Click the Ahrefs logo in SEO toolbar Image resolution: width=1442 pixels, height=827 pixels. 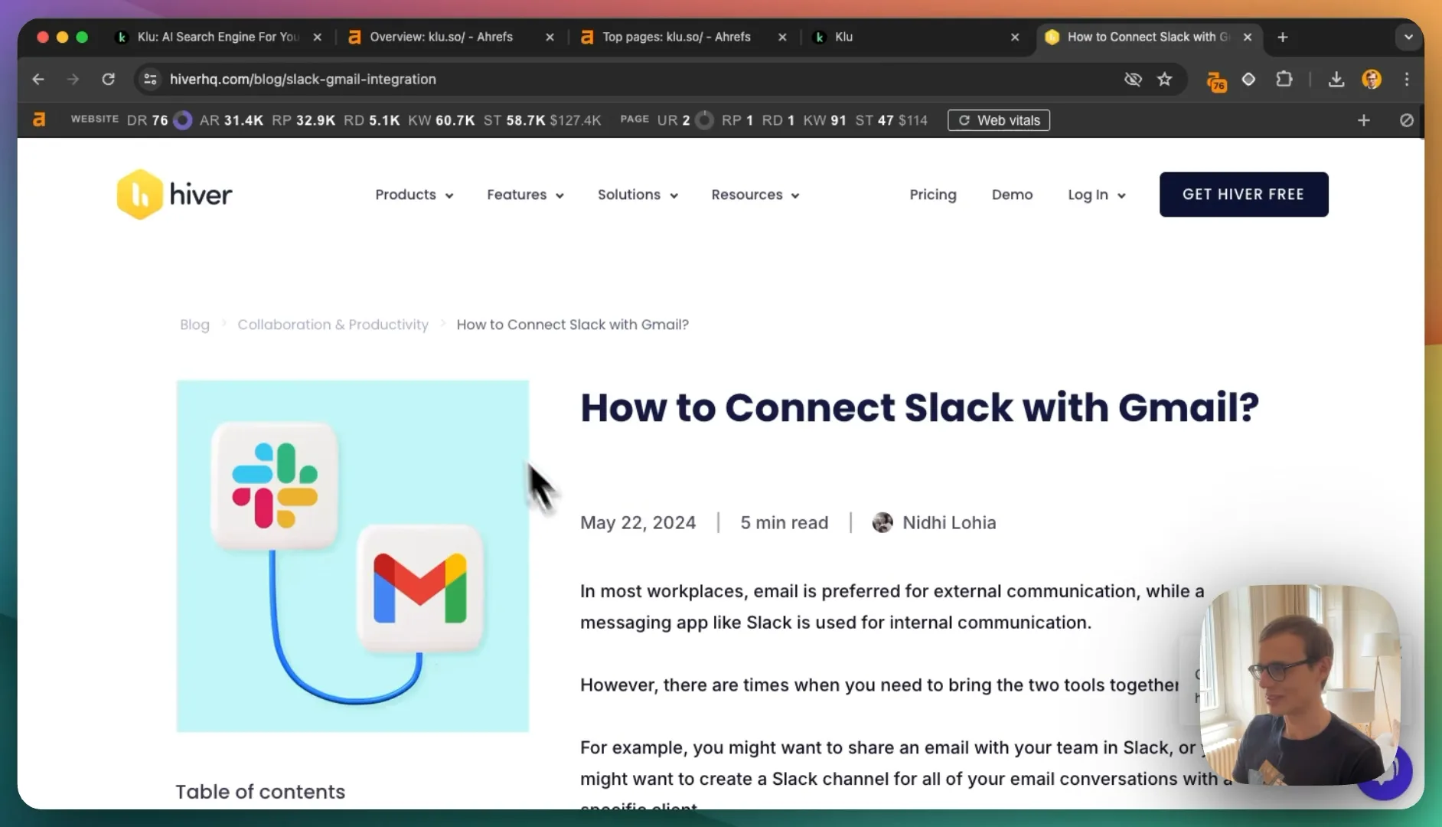pos(39,119)
